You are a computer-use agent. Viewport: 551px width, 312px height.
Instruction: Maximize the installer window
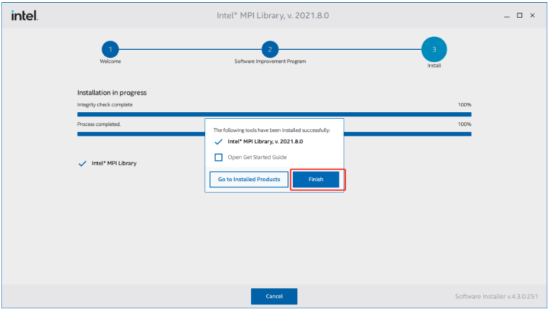(x=519, y=15)
